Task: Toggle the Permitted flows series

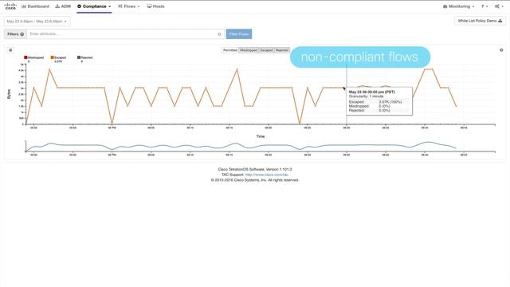Action: (x=230, y=50)
